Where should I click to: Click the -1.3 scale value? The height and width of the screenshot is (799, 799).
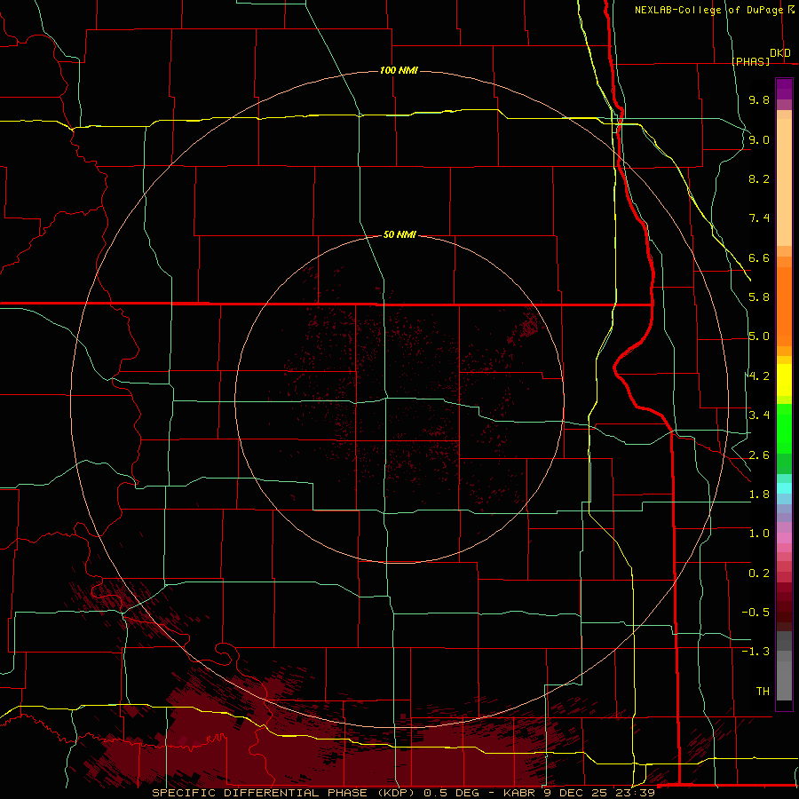[x=755, y=652]
